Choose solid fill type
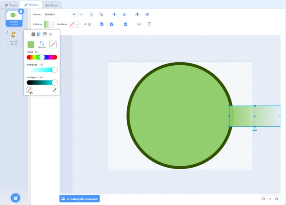Screen dimensions: 286x205 pyautogui.click(x=33, y=34)
